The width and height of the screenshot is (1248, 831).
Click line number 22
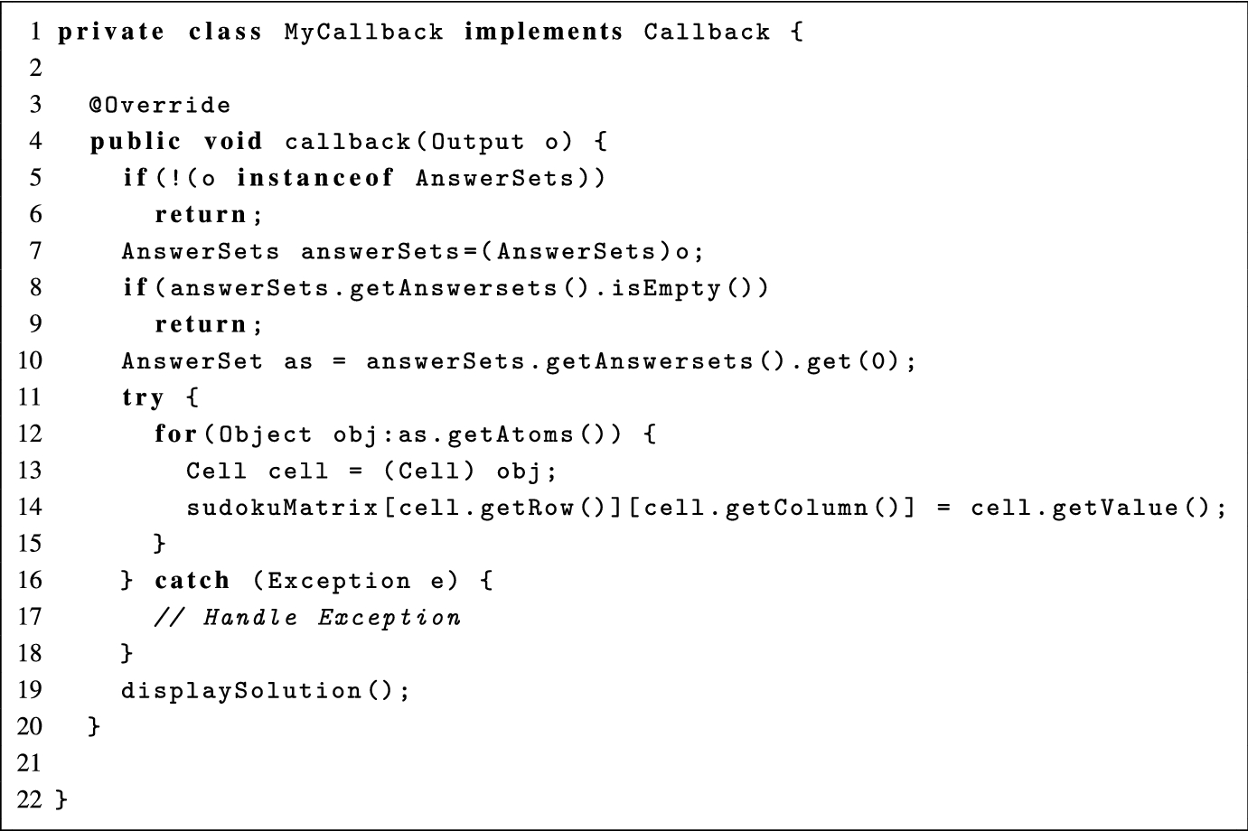[30, 800]
